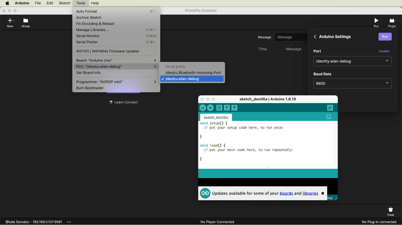Click the Update link beside Port

point(384,51)
